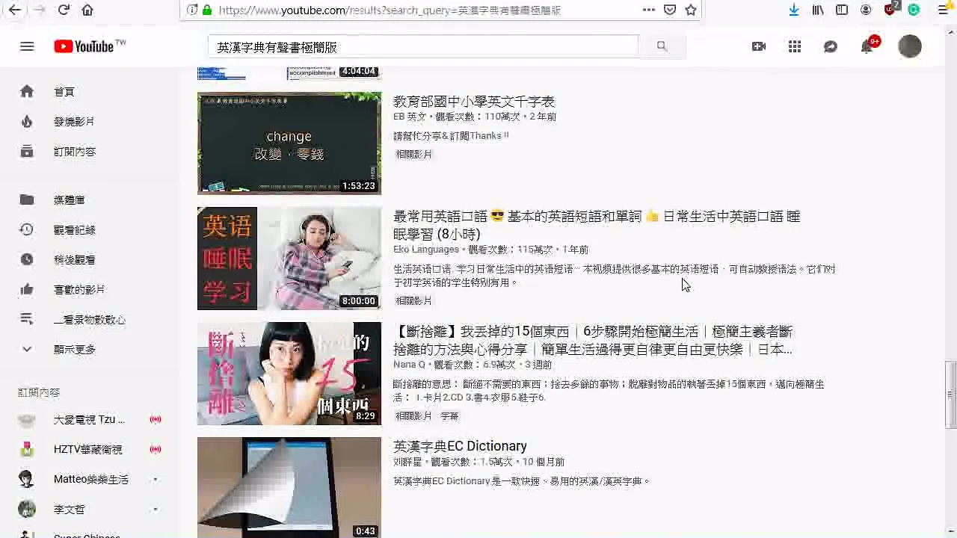Go to browser home page icon

pyautogui.click(x=87, y=10)
